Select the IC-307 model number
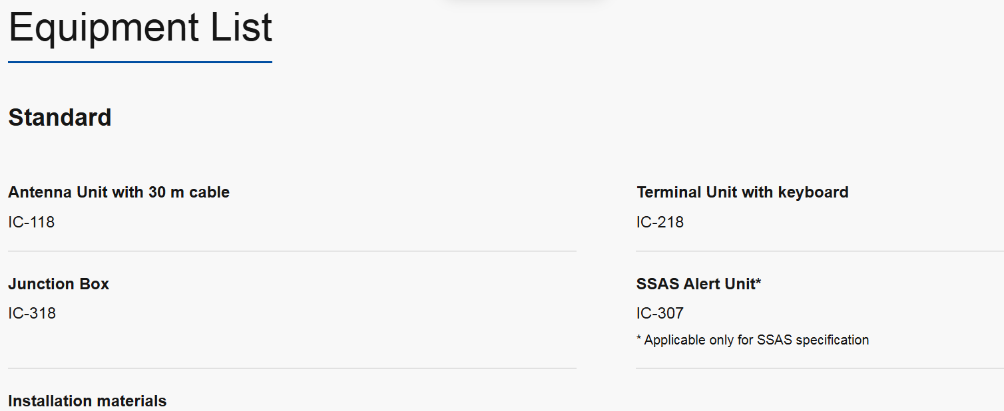 660,313
